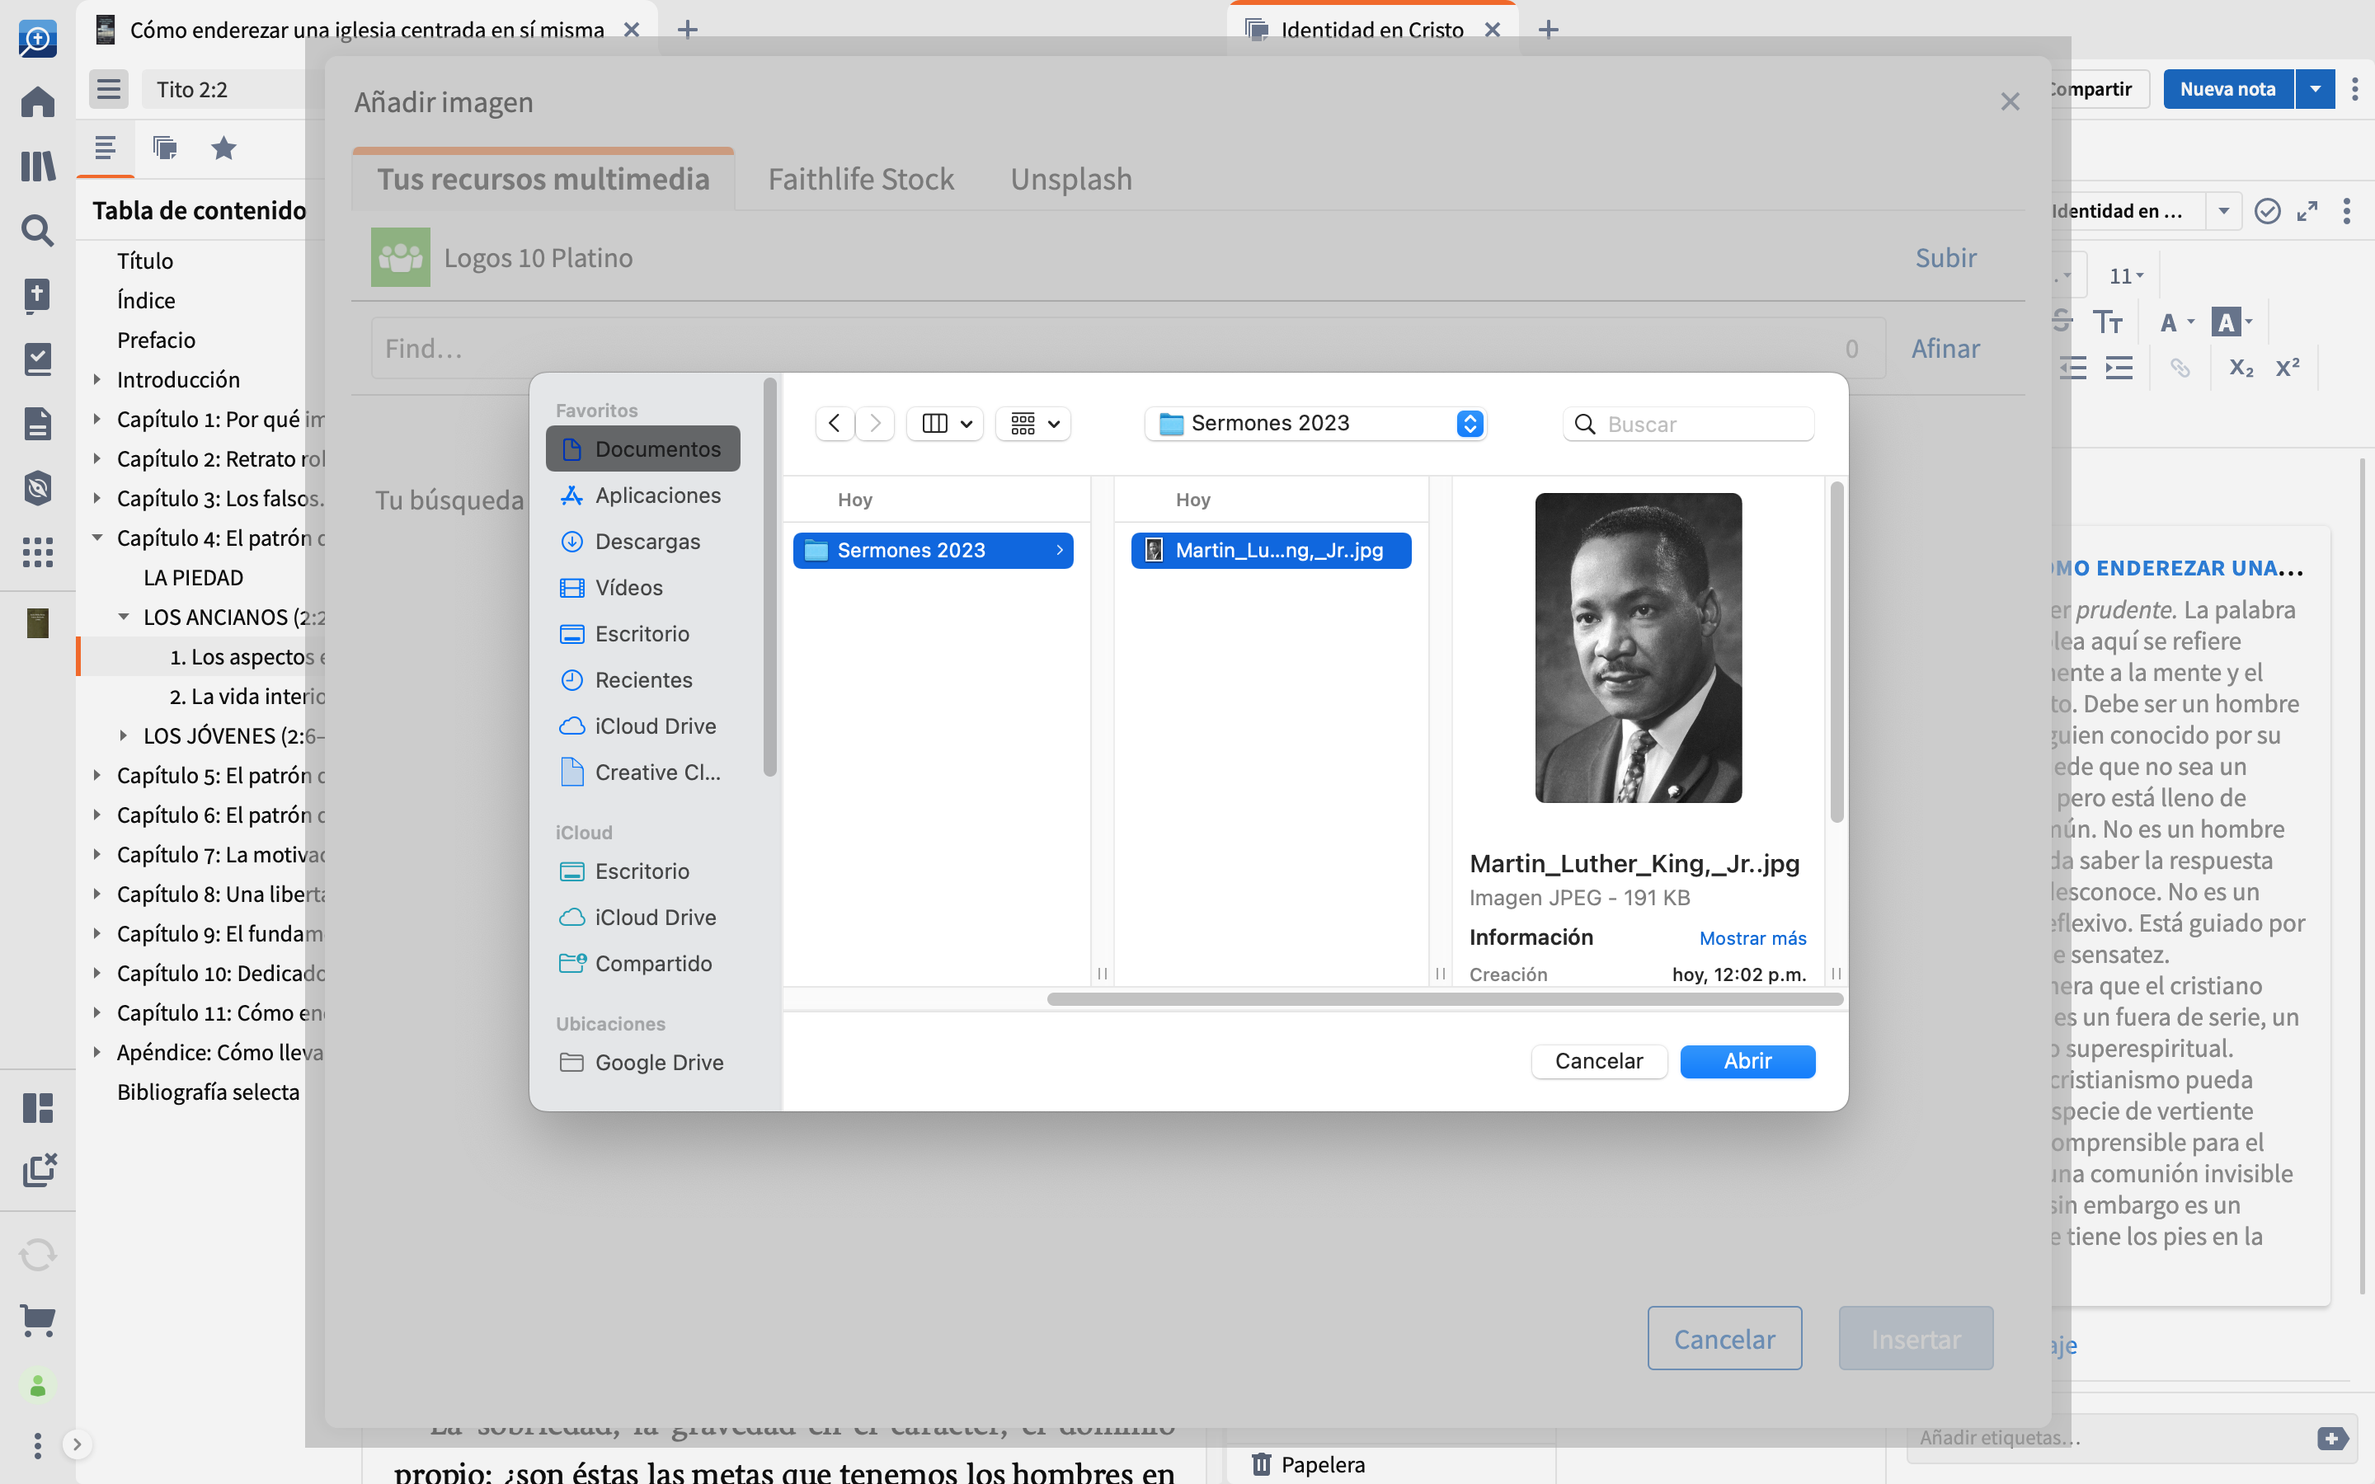
Task: Close the Añadir imagen dialog
Action: tap(2010, 102)
